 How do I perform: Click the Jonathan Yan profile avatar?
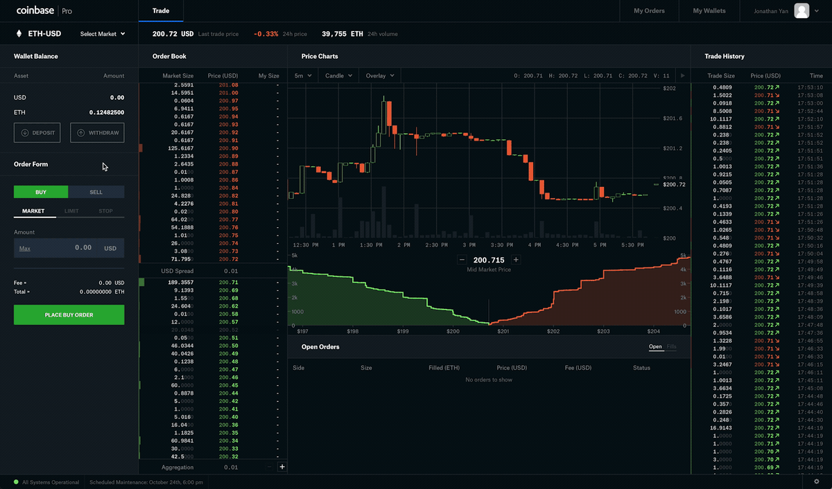coord(801,11)
